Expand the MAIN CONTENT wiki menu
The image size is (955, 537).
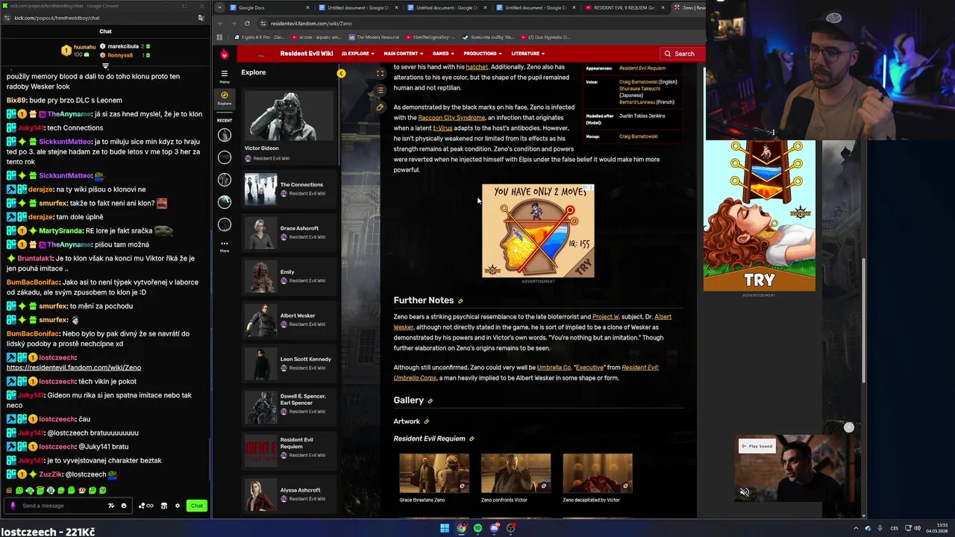tap(403, 54)
